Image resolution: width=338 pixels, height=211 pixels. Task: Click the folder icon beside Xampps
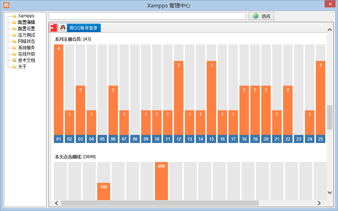pyautogui.click(x=14, y=16)
